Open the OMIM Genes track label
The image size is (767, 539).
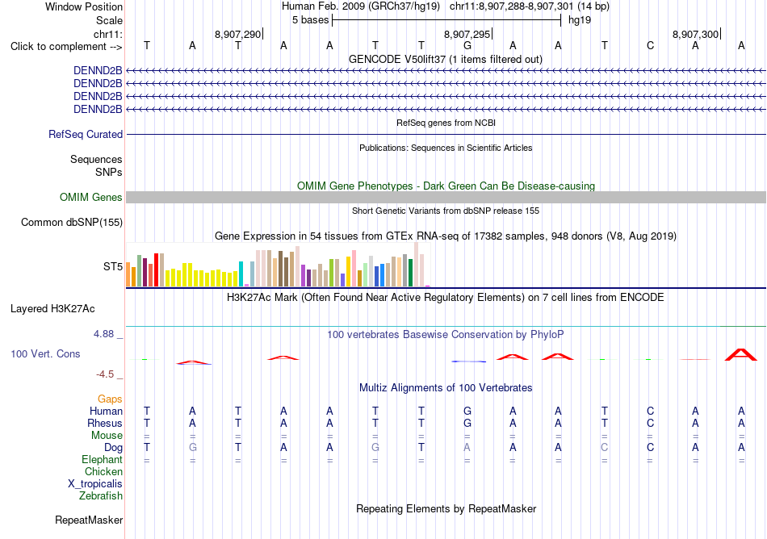click(91, 198)
